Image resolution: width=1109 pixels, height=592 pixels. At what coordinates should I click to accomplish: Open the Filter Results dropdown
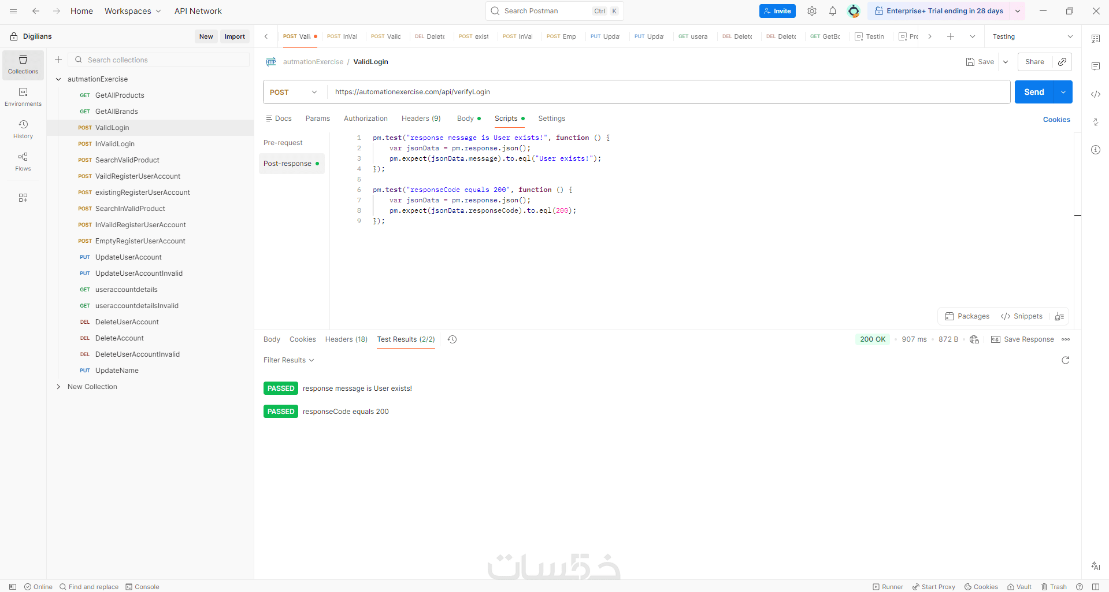(289, 360)
